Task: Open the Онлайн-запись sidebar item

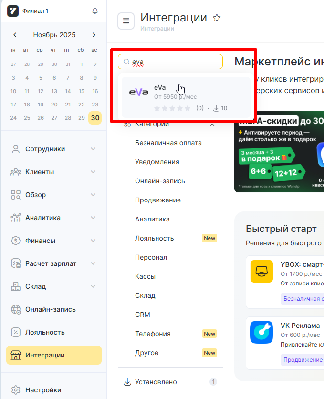Action: pyautogui.click(x=50, y=309)
